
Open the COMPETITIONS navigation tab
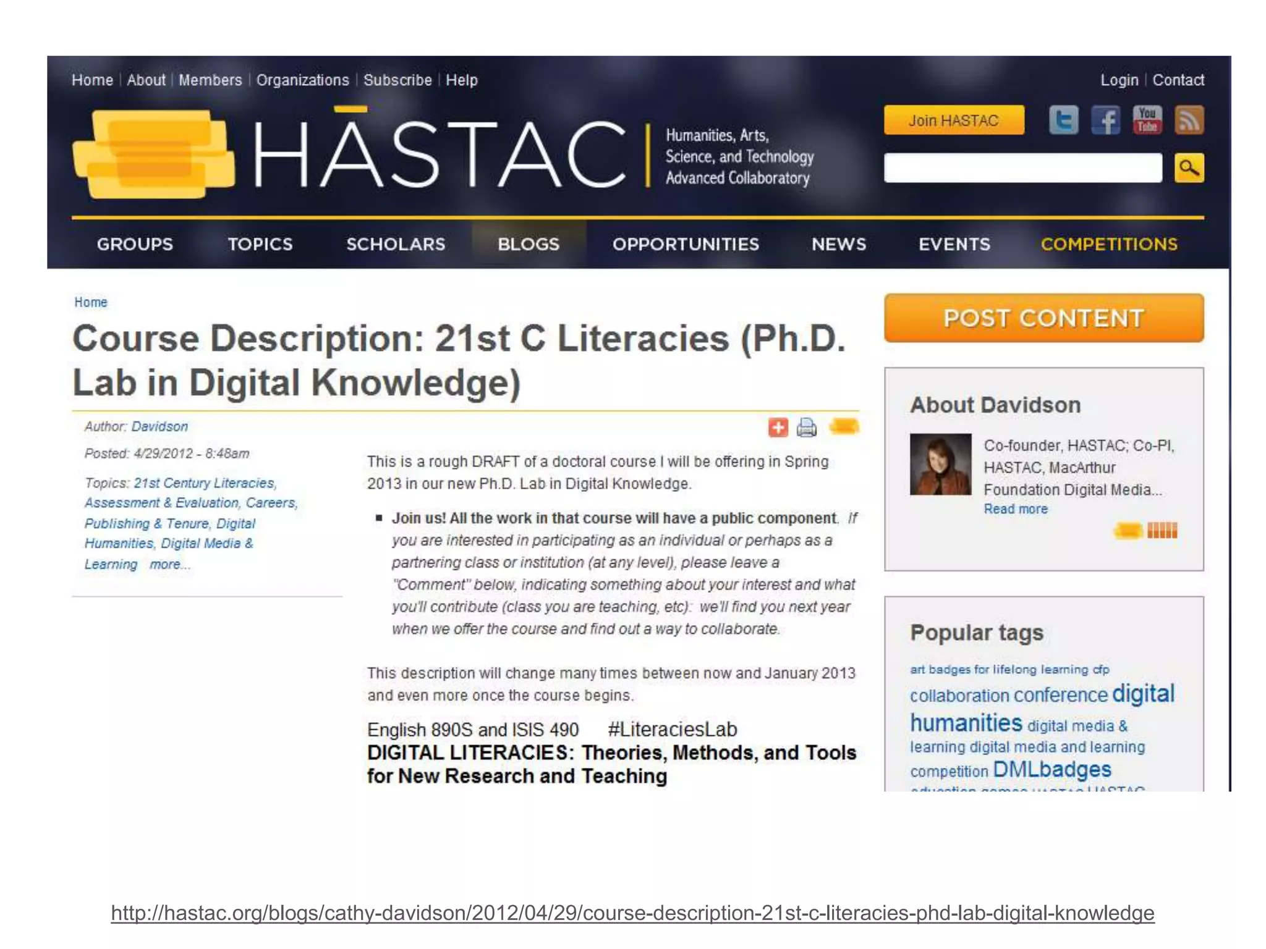click(1109, 244)
